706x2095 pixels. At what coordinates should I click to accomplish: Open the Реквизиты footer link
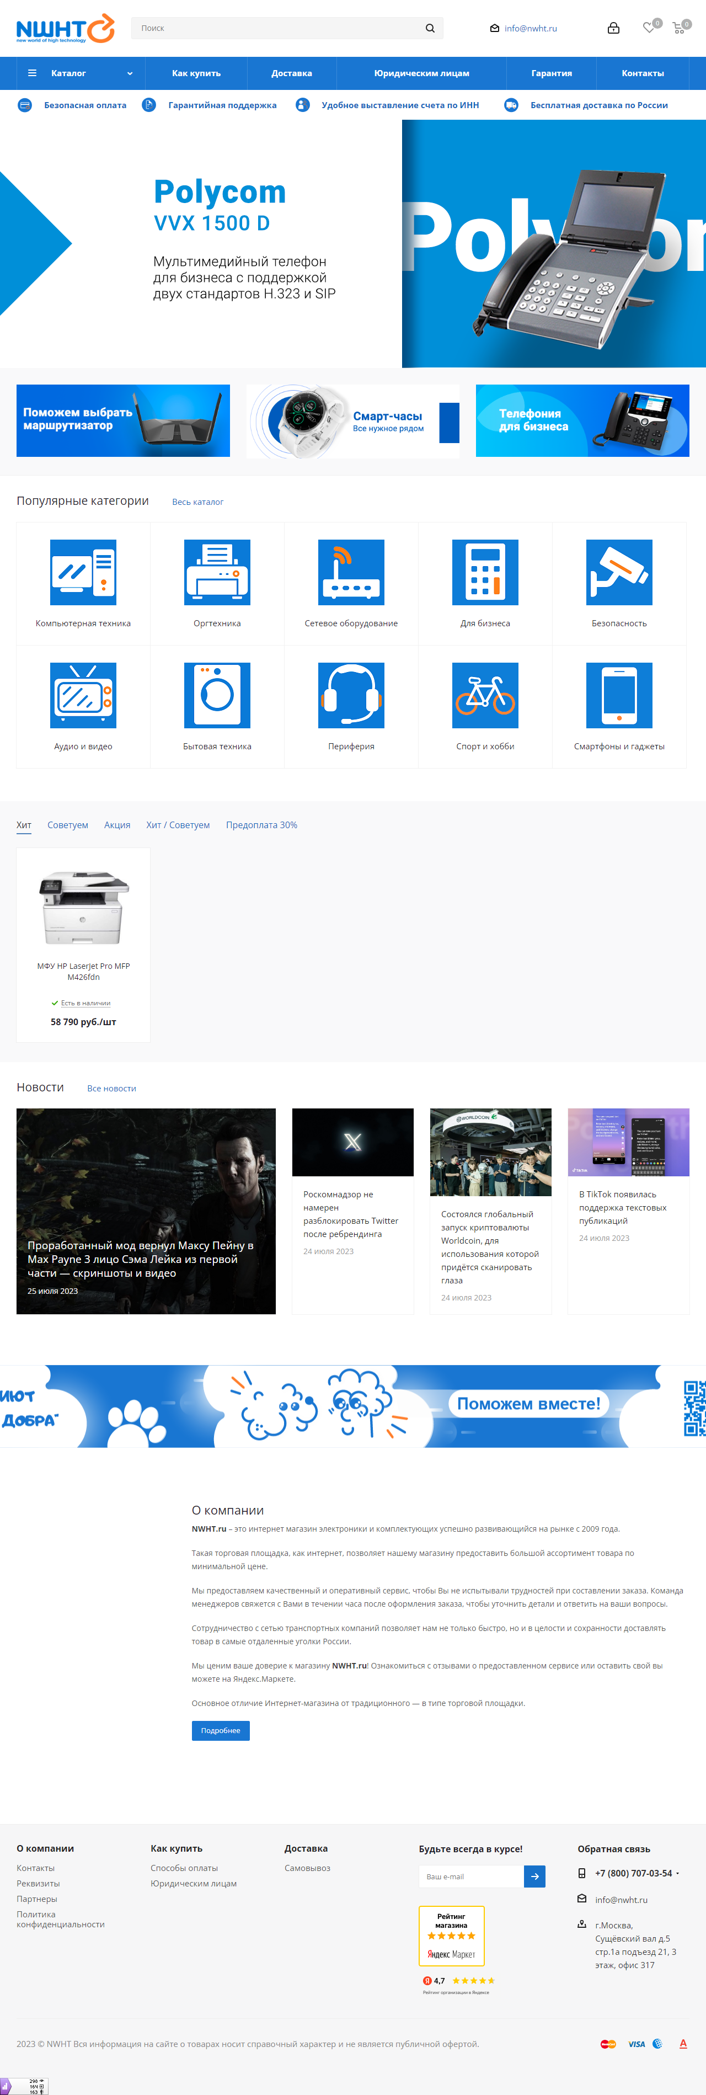tap(38, 1884)
